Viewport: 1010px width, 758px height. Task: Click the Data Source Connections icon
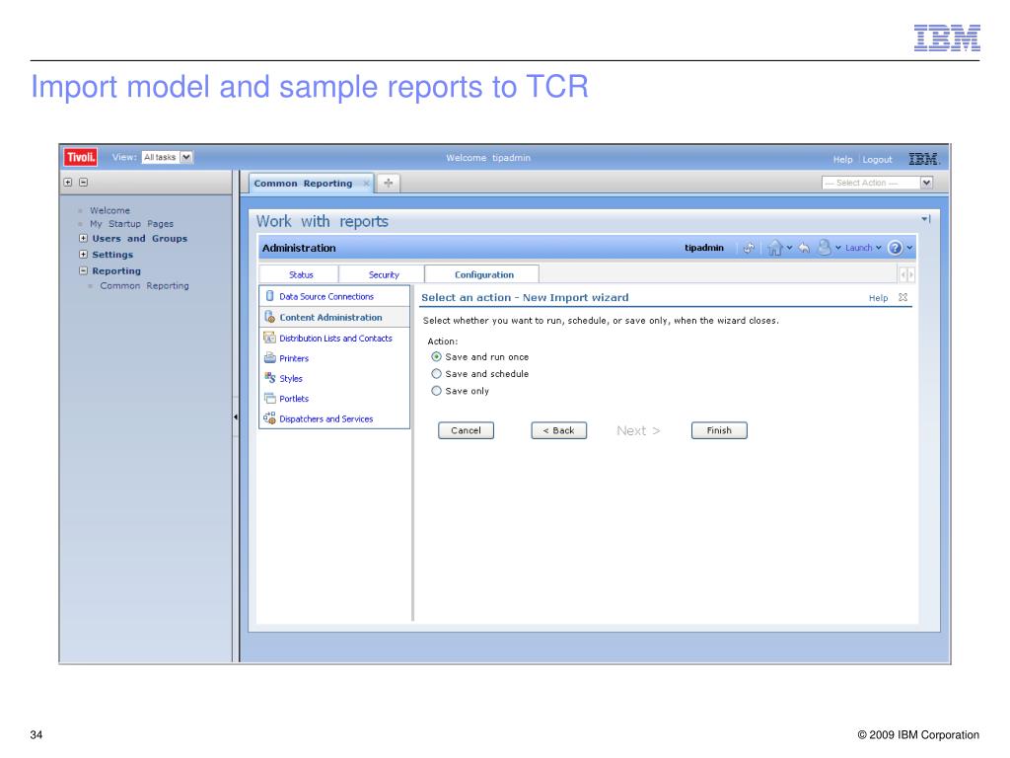pyautogui.click(x=270, y=296)
